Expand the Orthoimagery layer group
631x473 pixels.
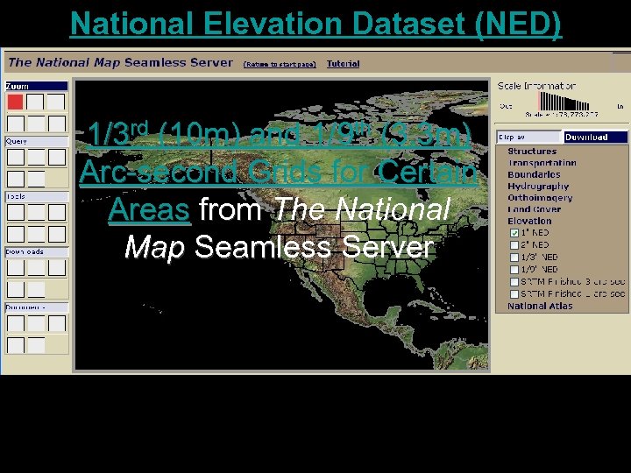click(540, 198)
